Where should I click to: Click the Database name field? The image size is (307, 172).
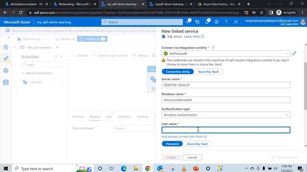click(x=226, y=100)
